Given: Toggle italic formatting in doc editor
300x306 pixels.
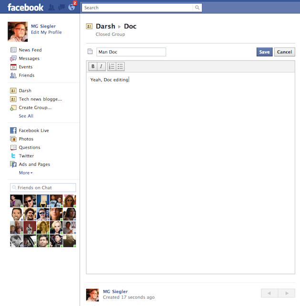Looking at the screenshot, I should tap(101, 66).
